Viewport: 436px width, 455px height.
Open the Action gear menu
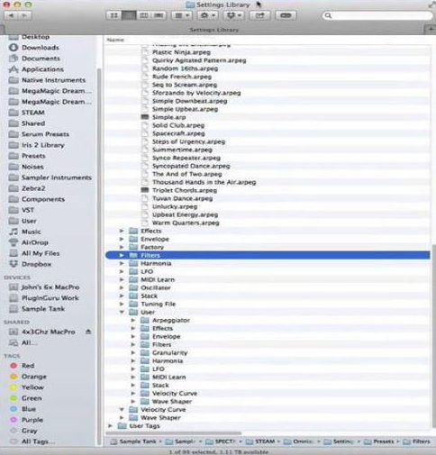tap(207, 15)
